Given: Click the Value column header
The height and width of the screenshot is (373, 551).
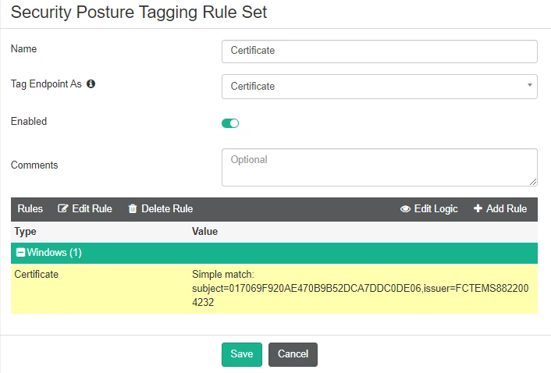Looking at the screenshot, I should tap(204, 232).
